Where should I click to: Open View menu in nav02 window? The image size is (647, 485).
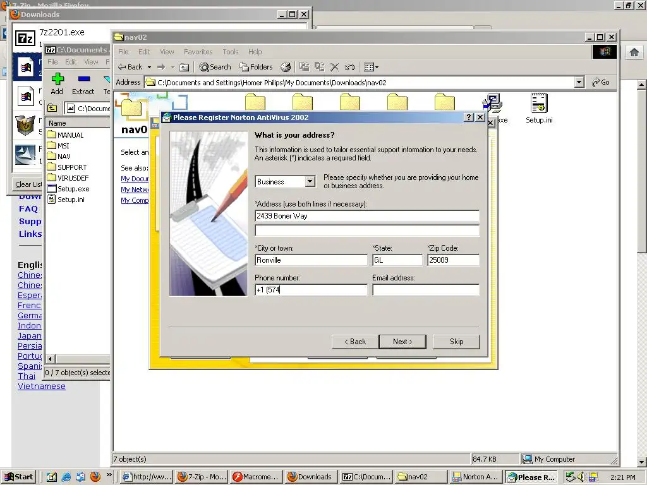[x=167, y=52]
